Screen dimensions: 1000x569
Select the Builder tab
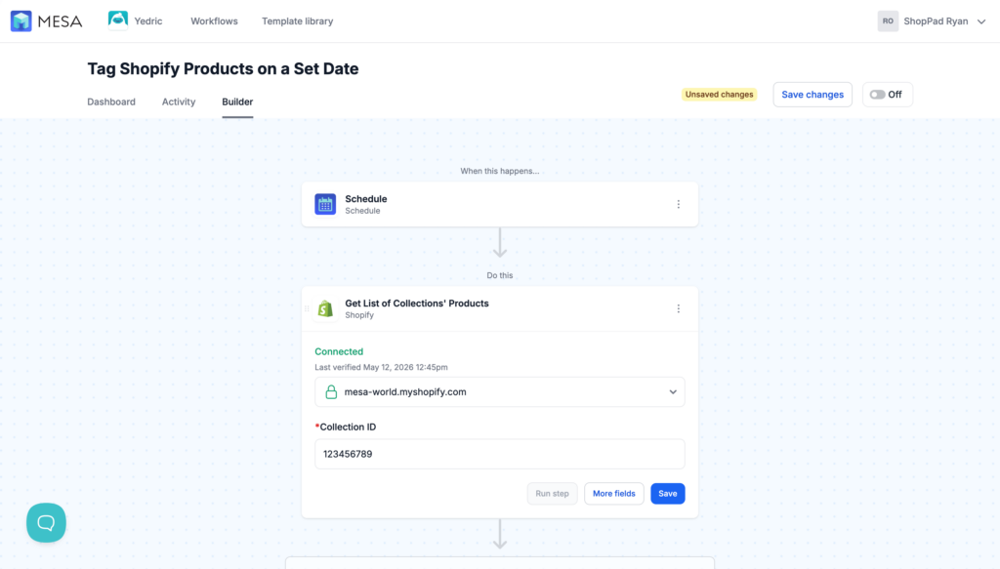237,102
